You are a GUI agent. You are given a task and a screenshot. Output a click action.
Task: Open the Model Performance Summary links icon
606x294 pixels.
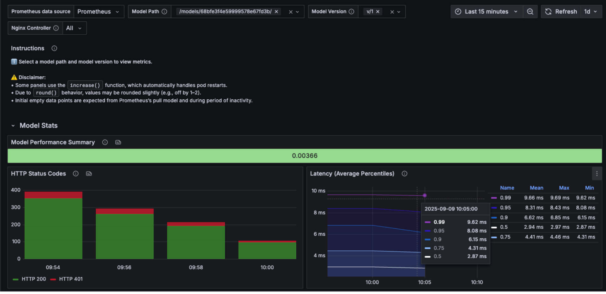click(x=118, y=142)
